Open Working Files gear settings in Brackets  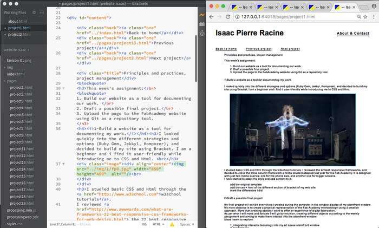coord(34,12)
